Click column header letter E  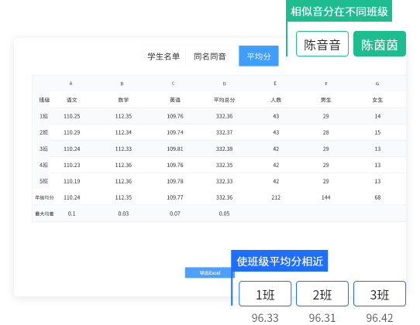(275, 84)
